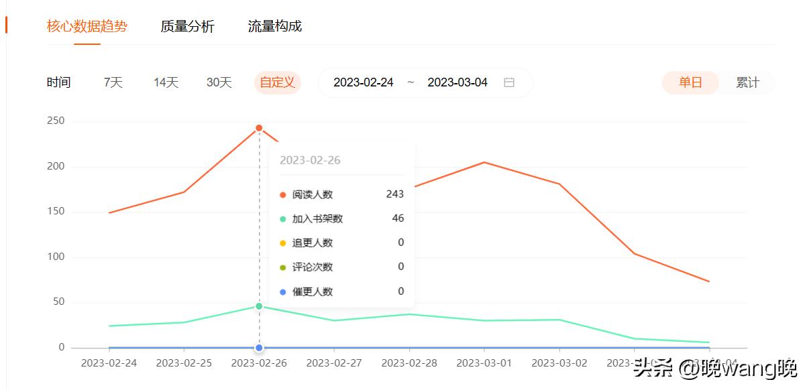The height and width of the screenshot is (390, 809).
Task: Open the calendar date picker icon
Action: pyautogui.click(x=509, y=82)
